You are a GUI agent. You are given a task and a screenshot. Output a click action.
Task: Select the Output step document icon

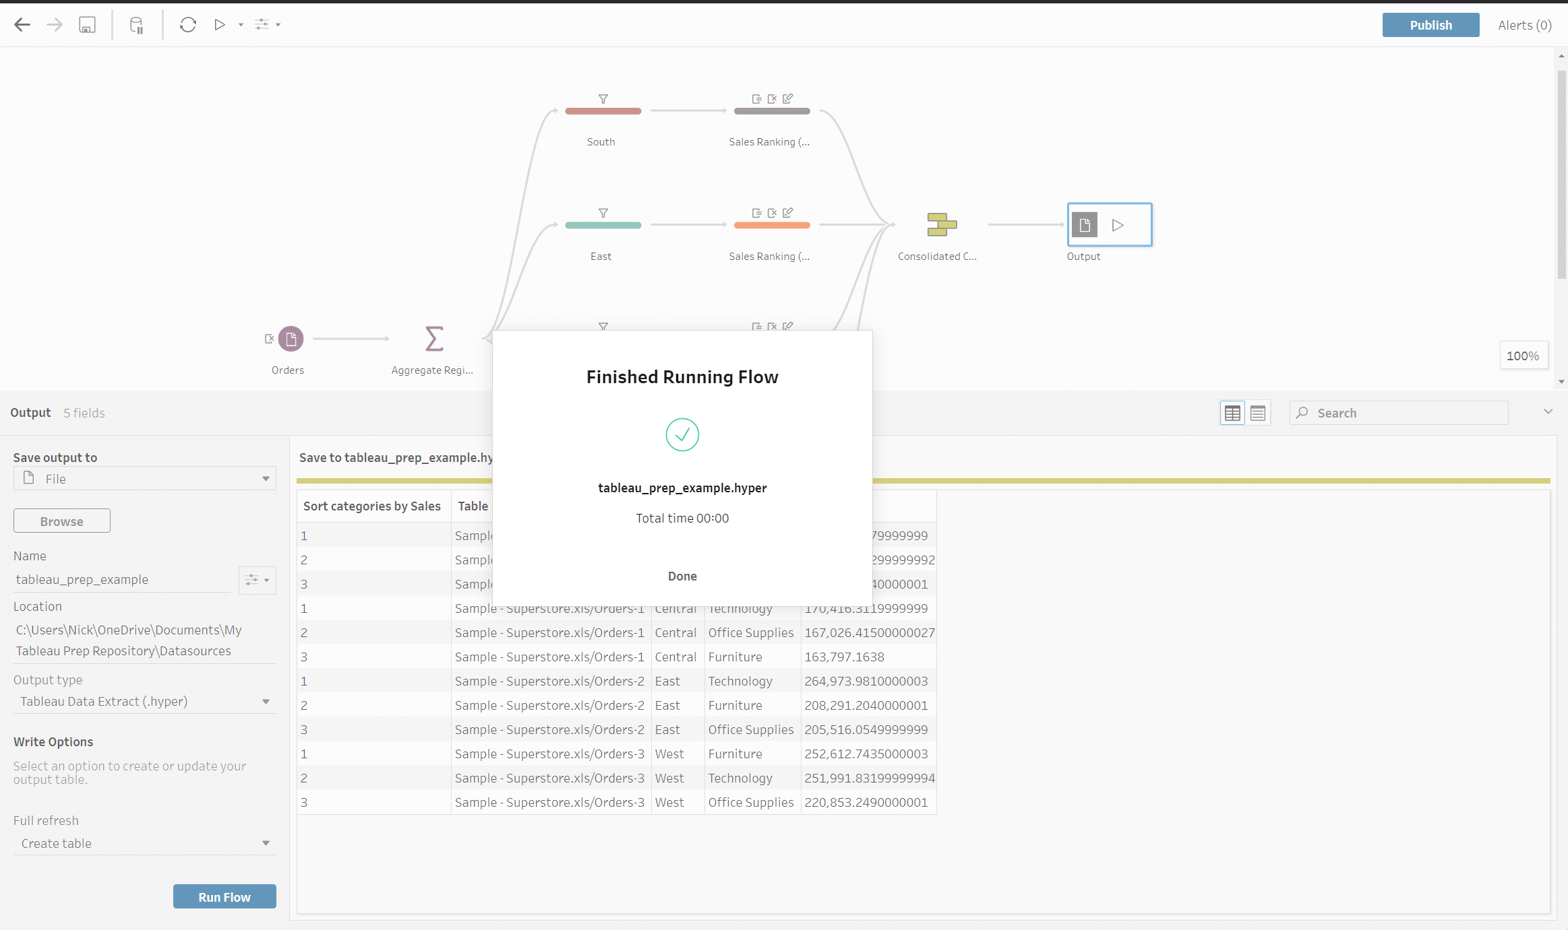click(1085, 225)
